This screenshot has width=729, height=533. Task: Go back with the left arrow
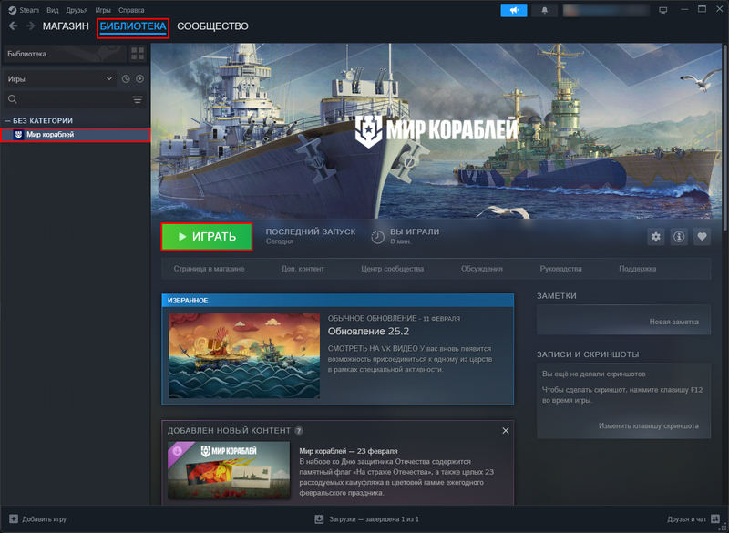[13, 26]
